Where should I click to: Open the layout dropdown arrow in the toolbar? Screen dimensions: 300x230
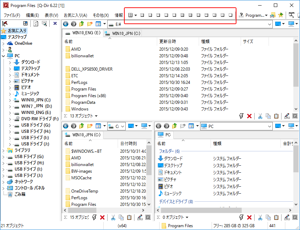(136, 15)
